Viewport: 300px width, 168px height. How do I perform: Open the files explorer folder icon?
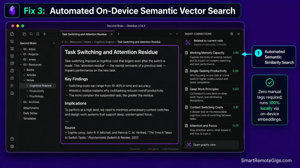coord(24,34)
